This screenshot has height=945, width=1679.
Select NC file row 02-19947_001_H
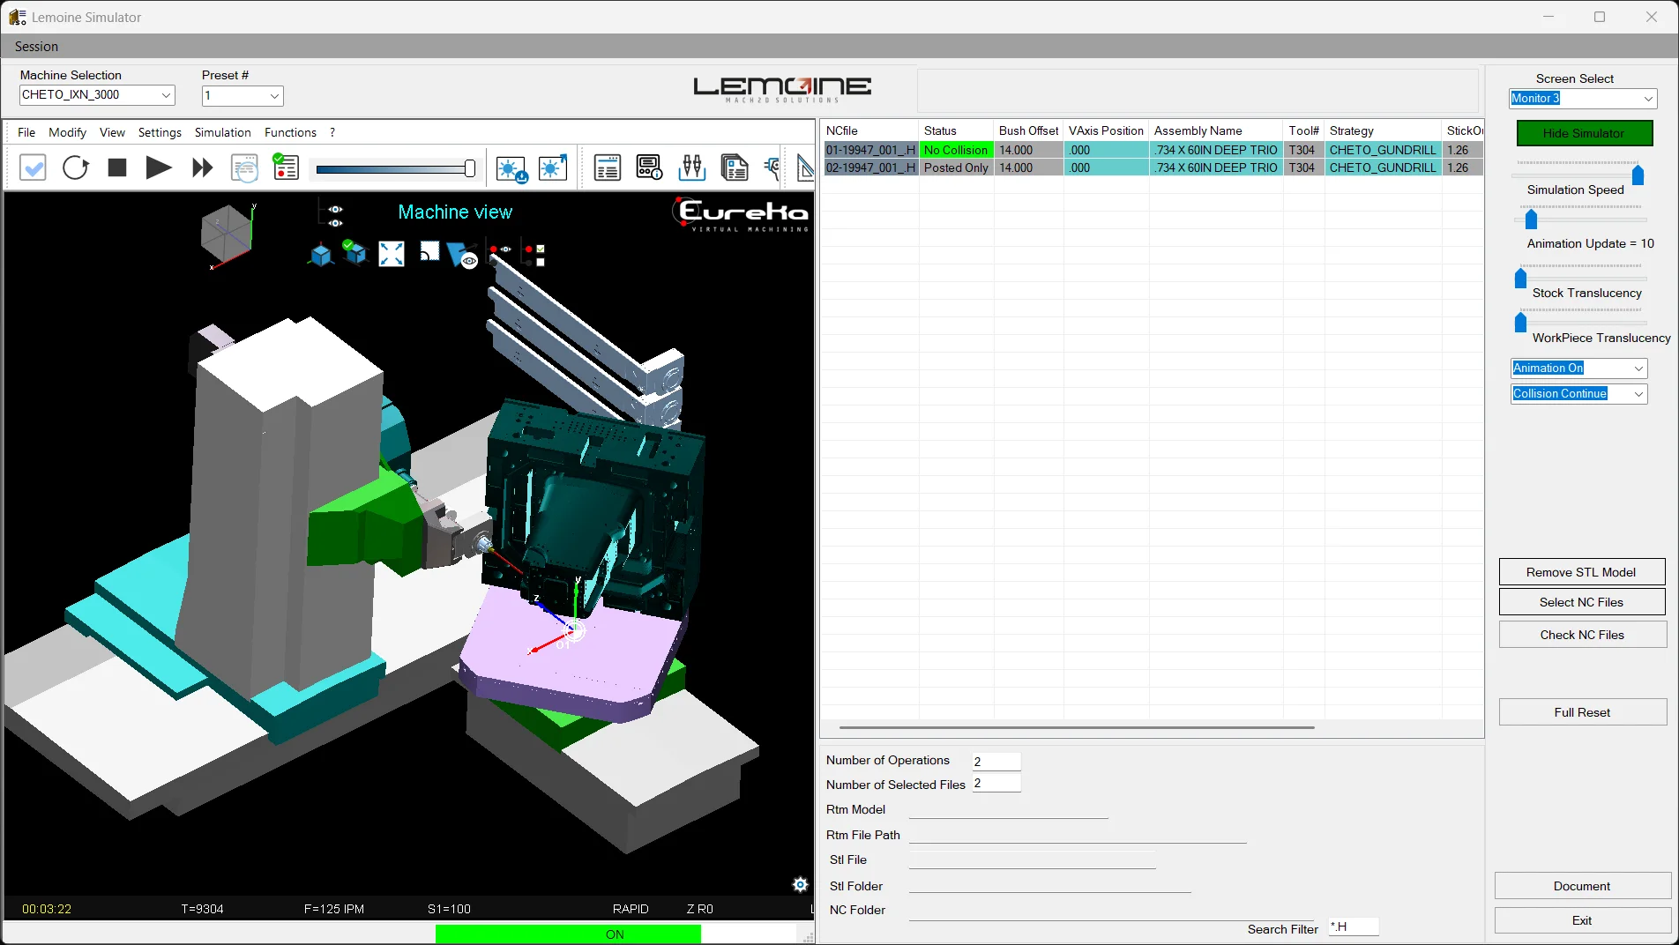(1153, 167)
